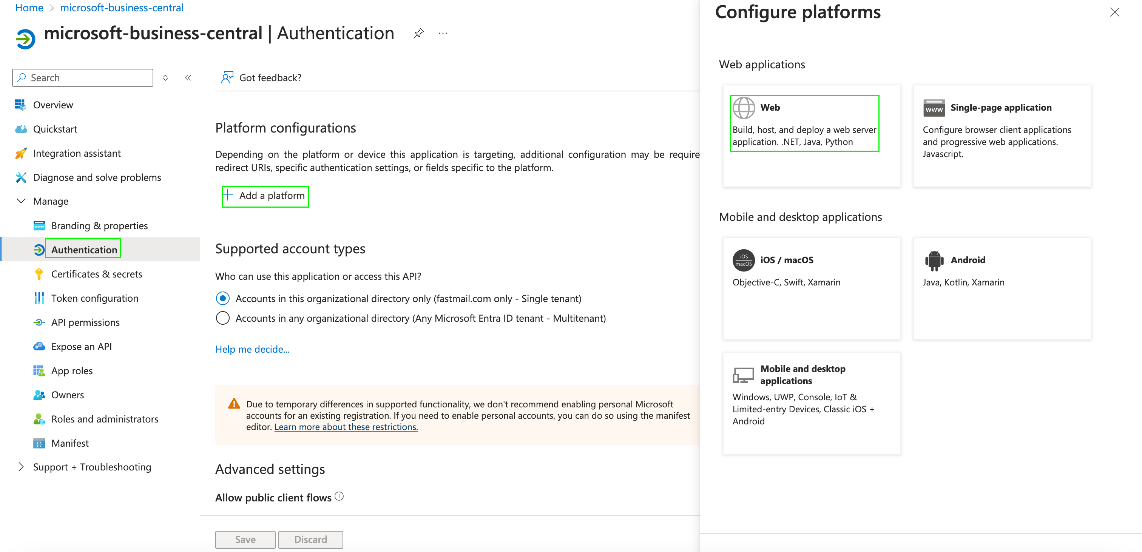The height and width of the screenshot is (552, 1142).
Task: Open Roles and administrators menu label
Action: pyautogui.click(x=105, y=419)
